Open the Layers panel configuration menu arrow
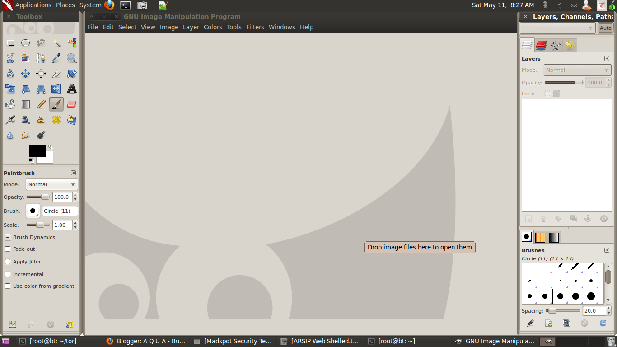Viewport: 617px width, 347px height. [607, 59]
